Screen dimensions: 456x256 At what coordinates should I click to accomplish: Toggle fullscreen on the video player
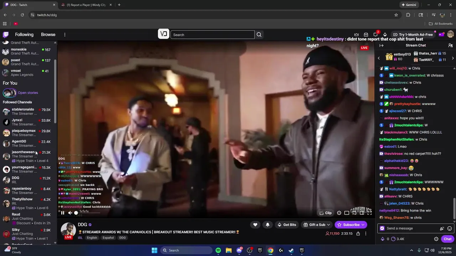click(369, 213)
